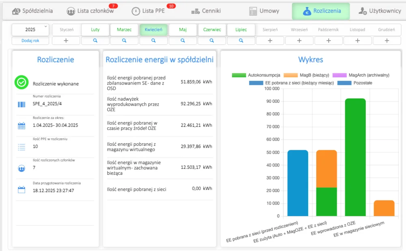Click plus icon under Grudzień
The width and height of the screenshot is (406, 251).
click(387, 41)
